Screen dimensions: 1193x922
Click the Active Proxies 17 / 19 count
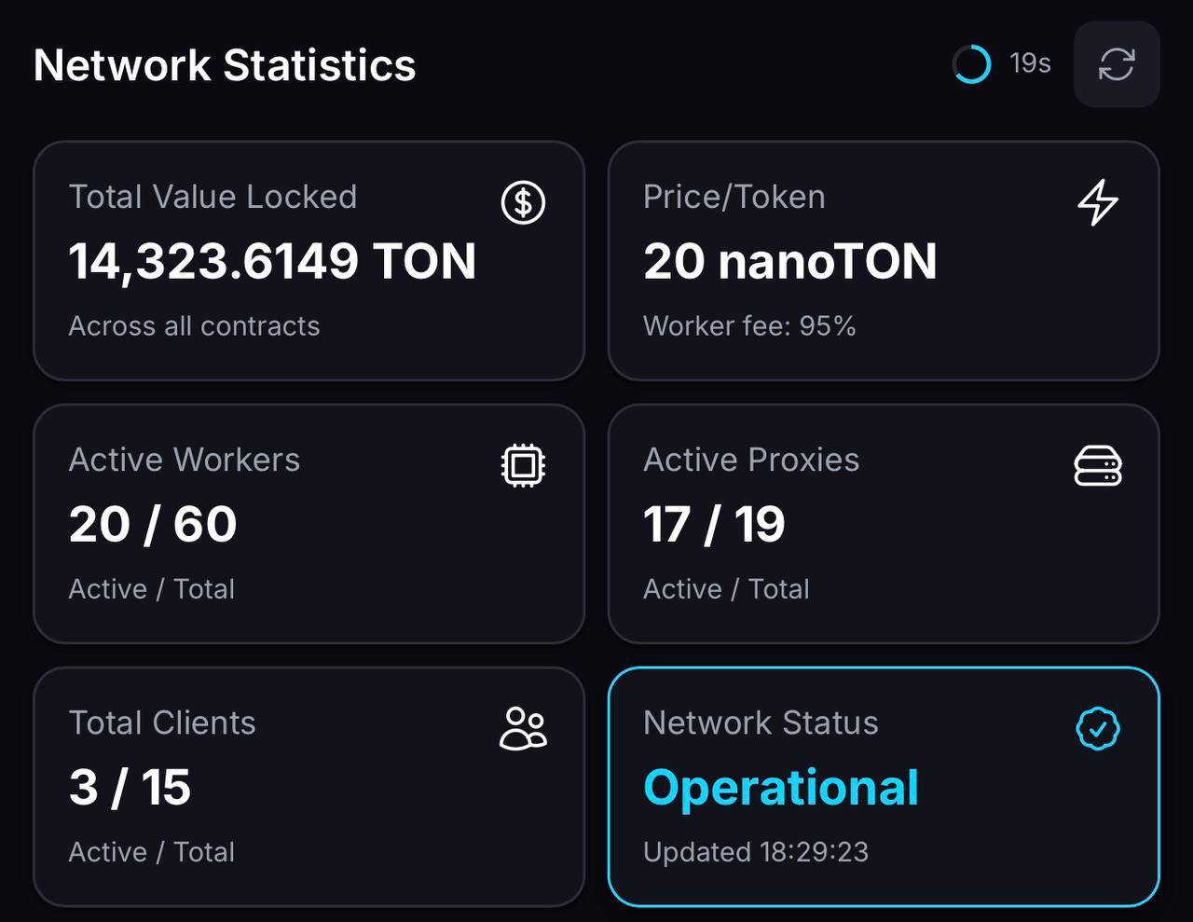[714, 524]
